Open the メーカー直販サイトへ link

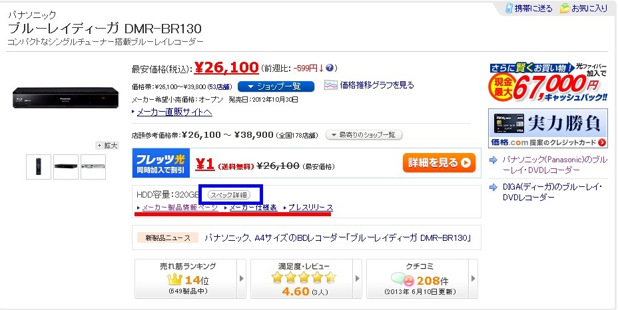[x=174, y=111]
